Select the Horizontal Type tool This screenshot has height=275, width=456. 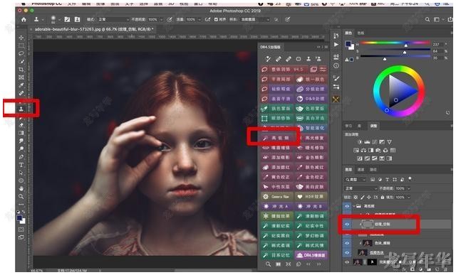pos(21,165)
